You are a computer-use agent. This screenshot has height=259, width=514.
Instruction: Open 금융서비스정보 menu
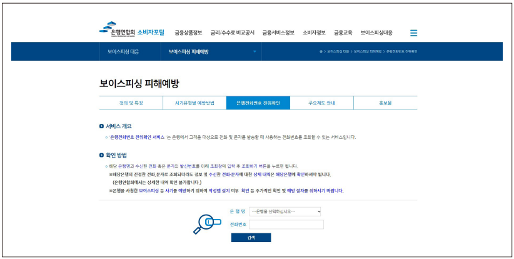point(278,33)
